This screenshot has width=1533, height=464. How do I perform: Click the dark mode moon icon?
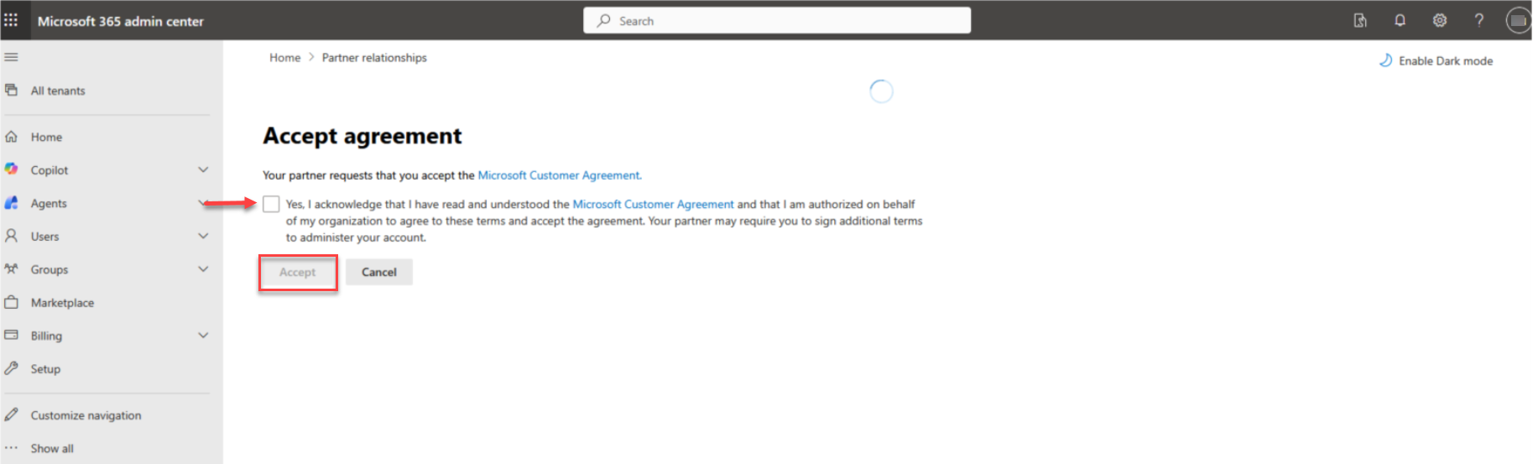(x=1385, y=60)
